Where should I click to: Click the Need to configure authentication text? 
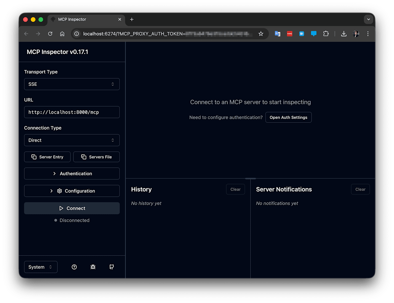point(226,117)
